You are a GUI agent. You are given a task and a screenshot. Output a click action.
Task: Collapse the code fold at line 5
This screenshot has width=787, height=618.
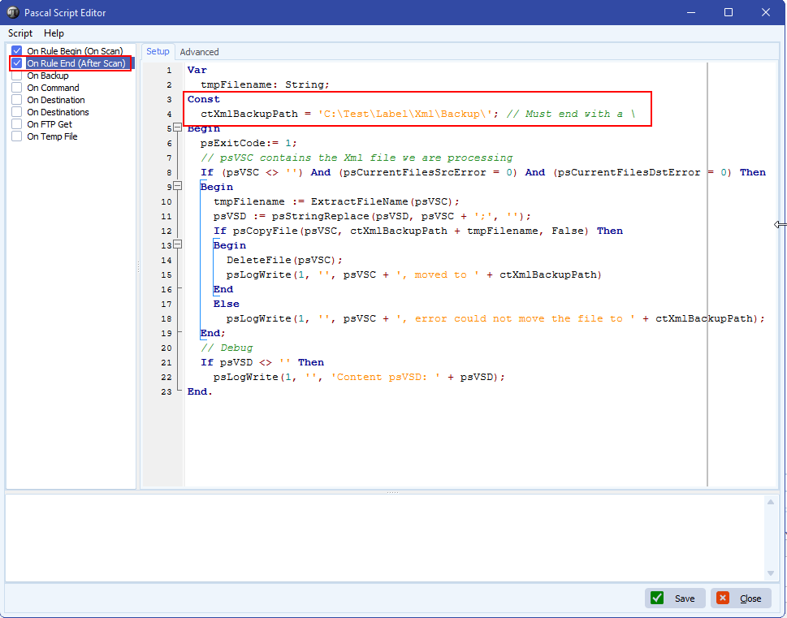(178, 128)
